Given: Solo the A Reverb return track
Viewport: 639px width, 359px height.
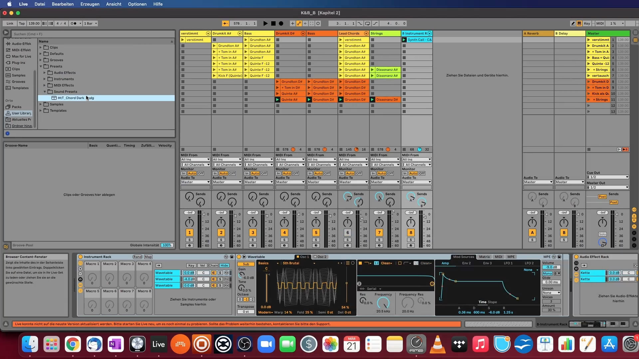Looking at the screenshot, I should (x=532, y=240).
